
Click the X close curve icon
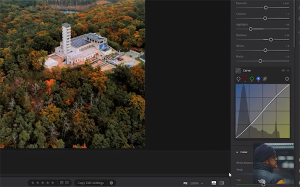[287, 78]
